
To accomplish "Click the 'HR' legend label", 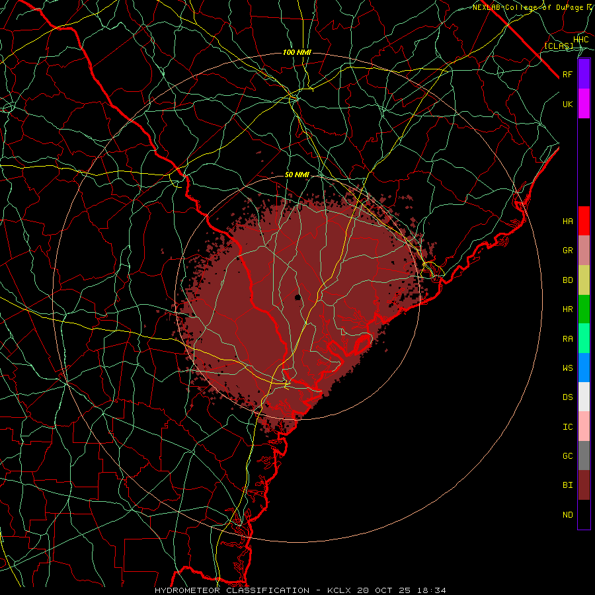I will point(568,309).
